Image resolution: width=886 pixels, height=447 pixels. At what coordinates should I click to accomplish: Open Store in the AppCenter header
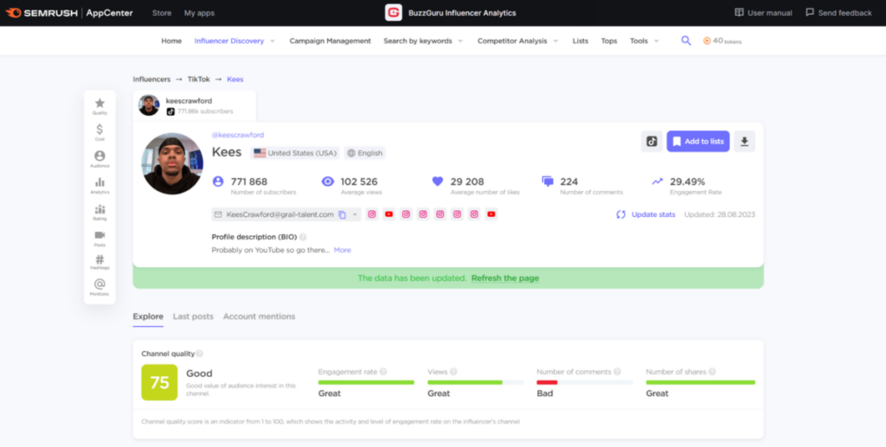(162, 12)
